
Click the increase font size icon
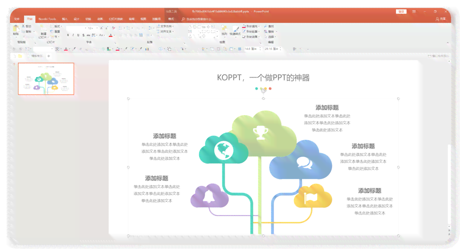[101, 28]
